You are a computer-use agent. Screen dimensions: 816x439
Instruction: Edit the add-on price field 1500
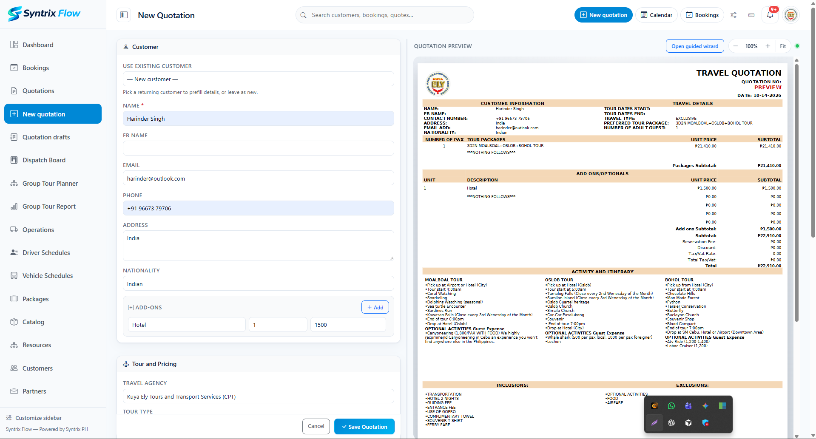click(x=348, y=325)
